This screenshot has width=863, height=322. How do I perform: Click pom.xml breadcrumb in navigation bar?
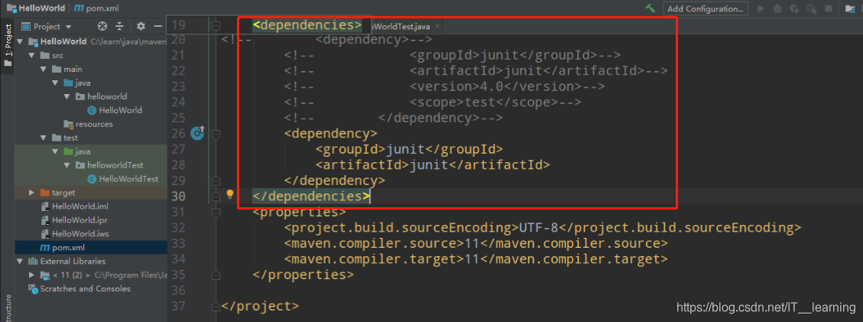coord(97,8)
